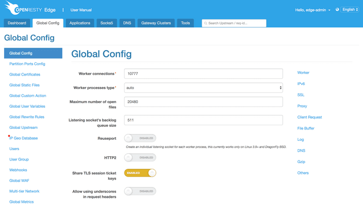Click the OpenResty Edge bird logo
363x204 pixels.
tap(11, 8)
